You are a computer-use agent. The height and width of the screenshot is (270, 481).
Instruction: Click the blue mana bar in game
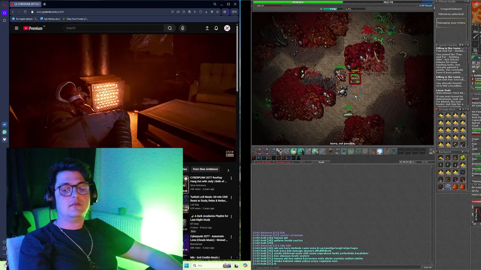tap(388, 2)
